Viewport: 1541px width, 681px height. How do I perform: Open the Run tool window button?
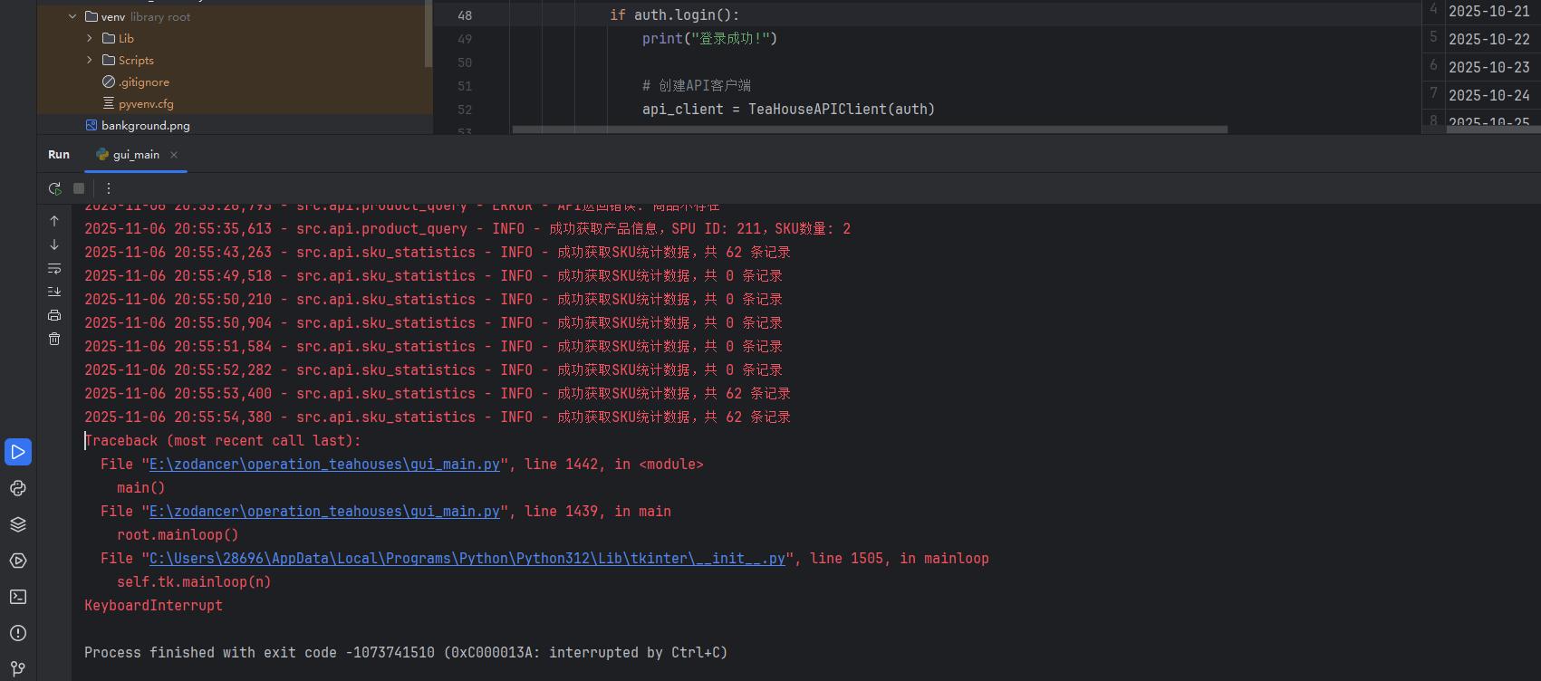[18, 452]
